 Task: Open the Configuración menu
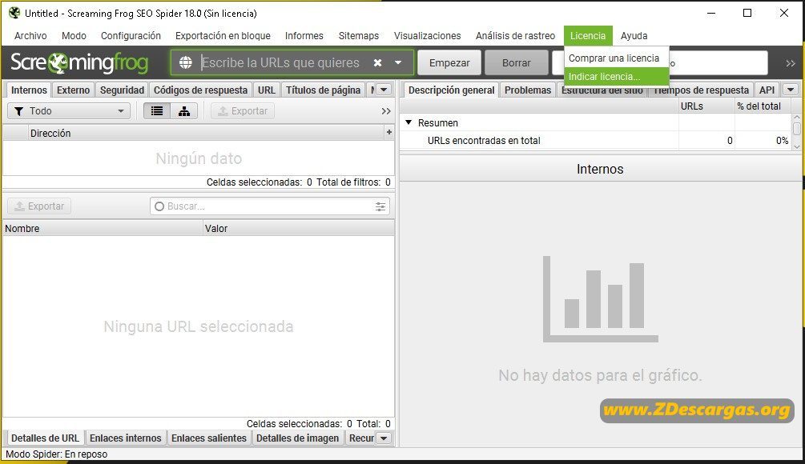[131, 36]
